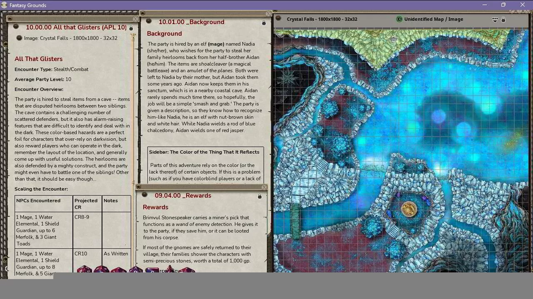Click the NPCs Encountered table header
533x299 pixels.
pos(44,203)
